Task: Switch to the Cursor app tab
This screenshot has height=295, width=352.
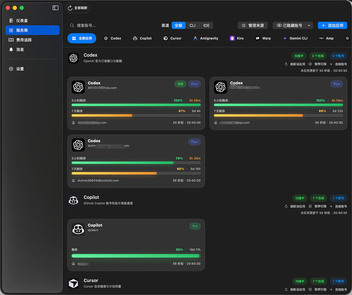Action: pyautogui.click(x=173, y=38)
